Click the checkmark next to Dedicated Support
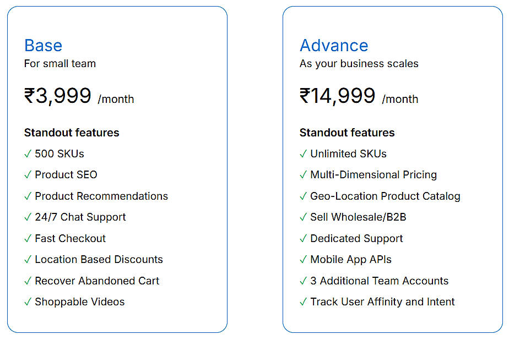The width and height of the screenshot is (509, 340). coord(304,239)
